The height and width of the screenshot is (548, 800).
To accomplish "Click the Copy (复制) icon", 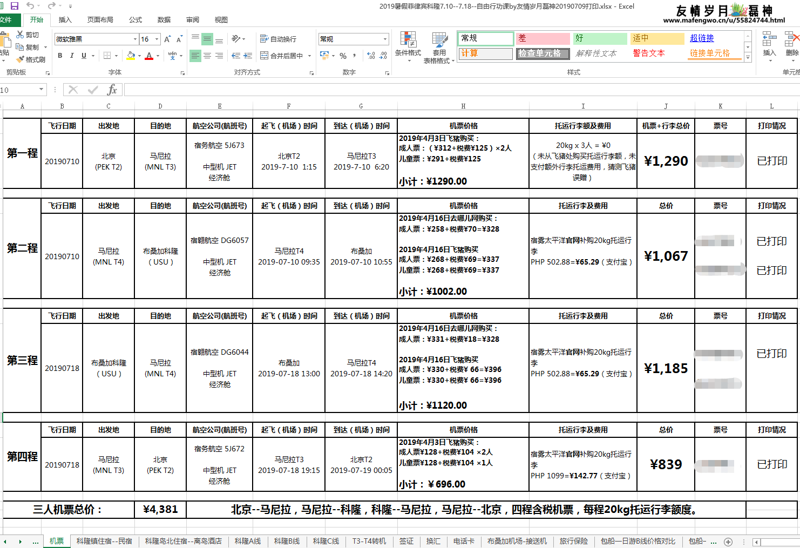I will (21, 47).
